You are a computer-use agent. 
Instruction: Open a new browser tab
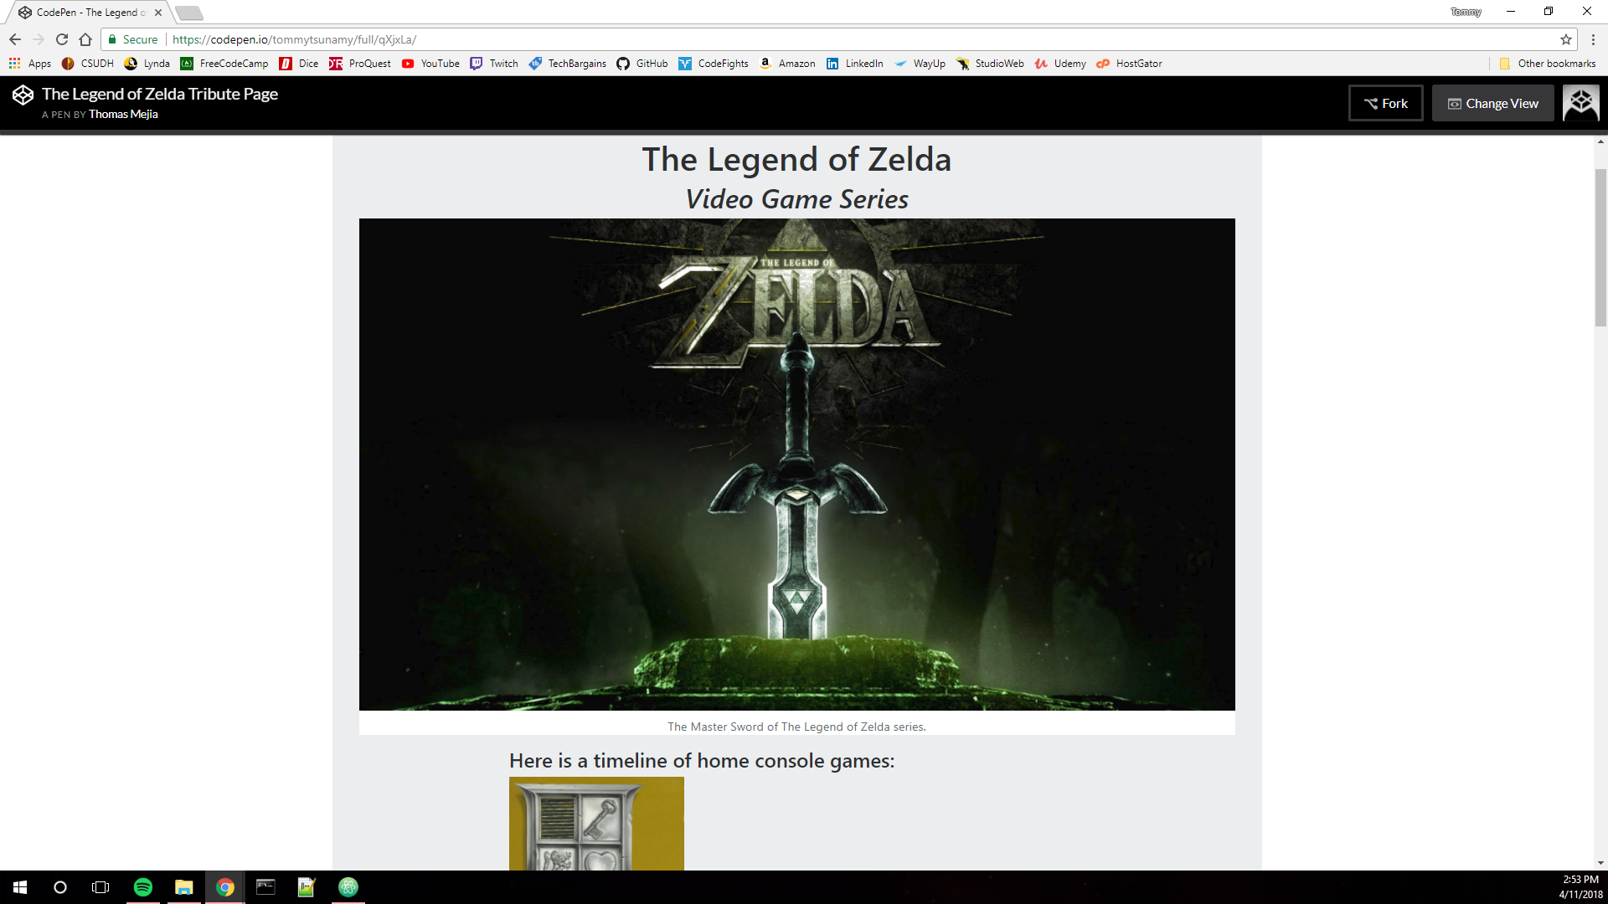pyautogui.click(x=189, y=13)
